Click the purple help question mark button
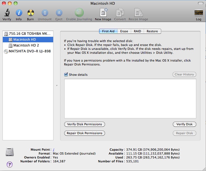Image resolution: width=206 pixels, height=171 pixels. click(9, 164)
